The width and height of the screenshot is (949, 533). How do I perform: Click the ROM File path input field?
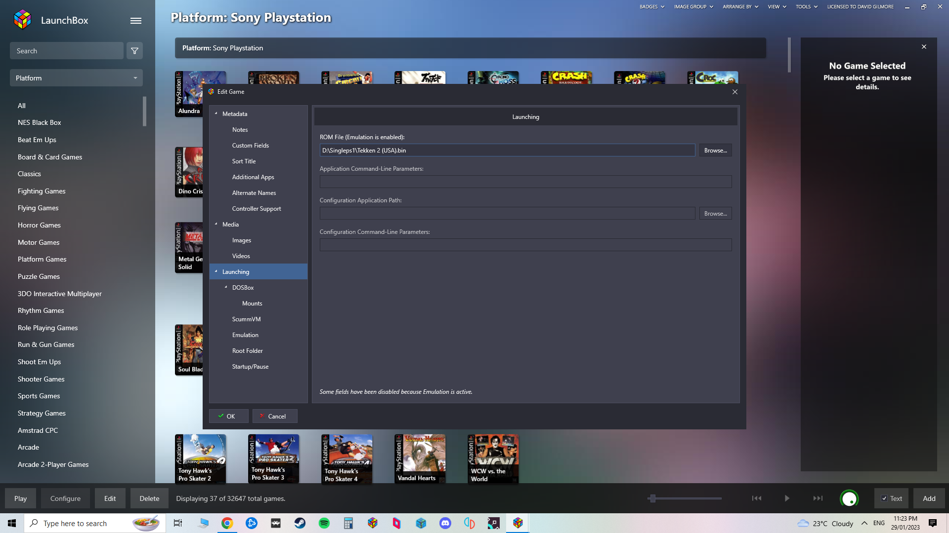(x=507, y=151)
